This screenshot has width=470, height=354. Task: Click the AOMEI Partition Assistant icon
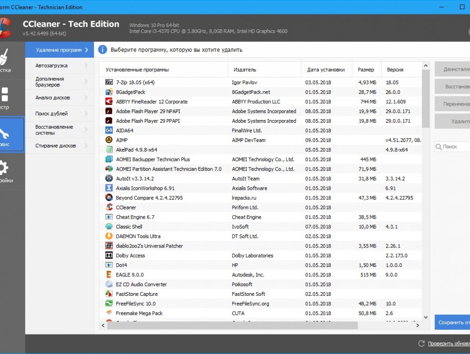pyautogui.click(x=109, y=168)
